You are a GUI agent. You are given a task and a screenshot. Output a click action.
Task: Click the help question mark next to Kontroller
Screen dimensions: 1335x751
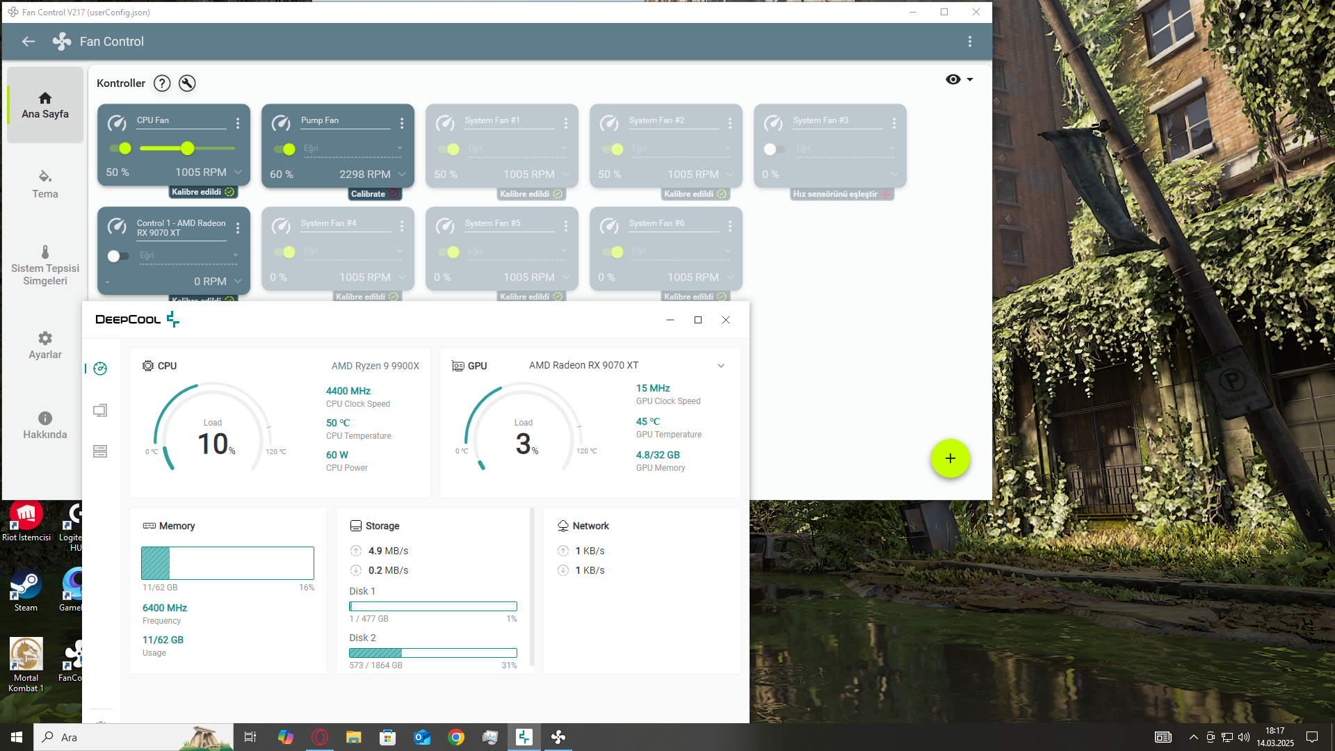pyautogui.click(x=162, y=83)
